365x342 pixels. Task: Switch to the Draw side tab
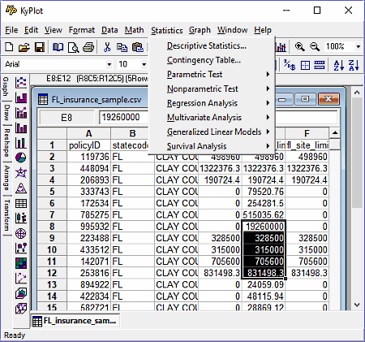point(6,112)
